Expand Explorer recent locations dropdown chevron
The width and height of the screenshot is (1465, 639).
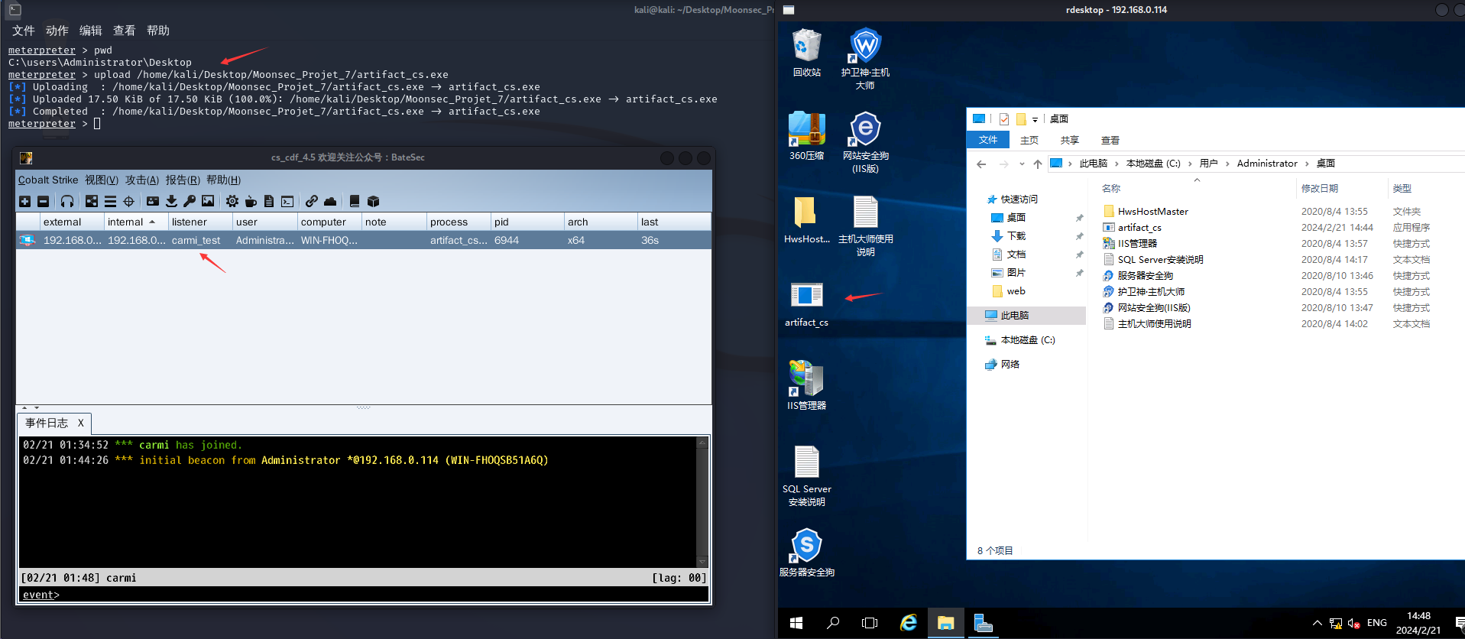[1022, 164]
